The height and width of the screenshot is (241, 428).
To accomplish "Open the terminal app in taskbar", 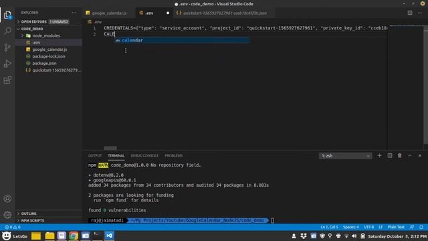I will 97,236.
